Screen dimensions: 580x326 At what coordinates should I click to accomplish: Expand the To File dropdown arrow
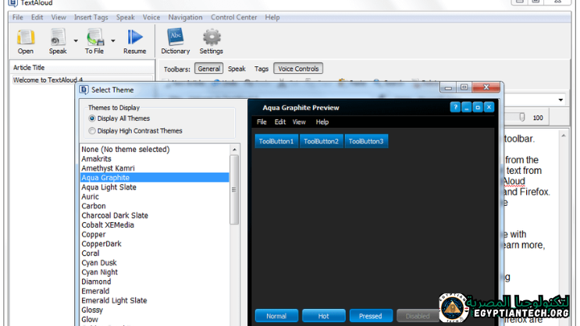tap(113, 40)
